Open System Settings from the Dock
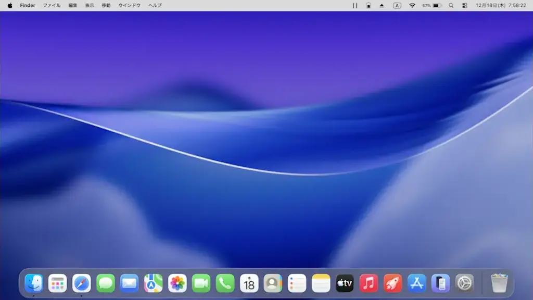The image size is (533, 300). pyautogui.click(x=464, y=284)
